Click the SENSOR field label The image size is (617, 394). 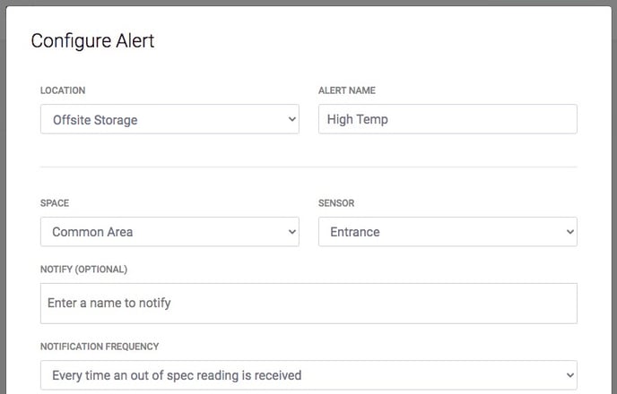tap(336, 203)
